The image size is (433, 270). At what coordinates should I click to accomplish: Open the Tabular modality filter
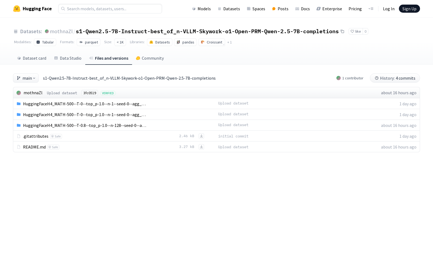(45, 42)
